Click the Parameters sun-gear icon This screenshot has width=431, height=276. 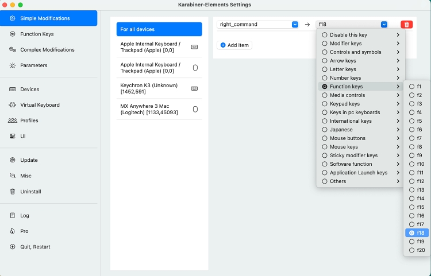tap(13, 65)
